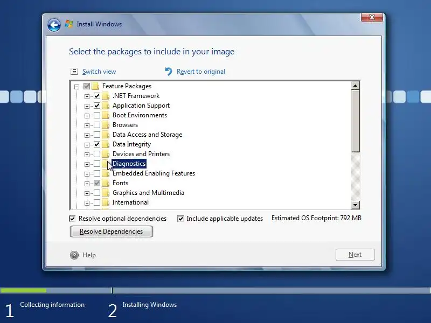This screenshot has width=431, height=323.
Task: Click the Switch view link
Action: [99, 72]
